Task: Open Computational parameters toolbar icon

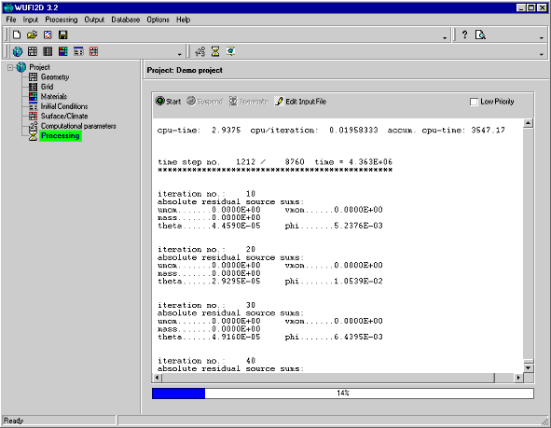Action: (200, 51)
